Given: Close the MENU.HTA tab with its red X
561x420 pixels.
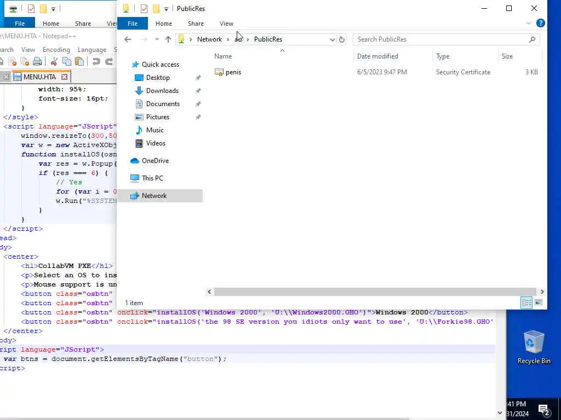Looking at the screenshot, I should click(x=64, y=77).
